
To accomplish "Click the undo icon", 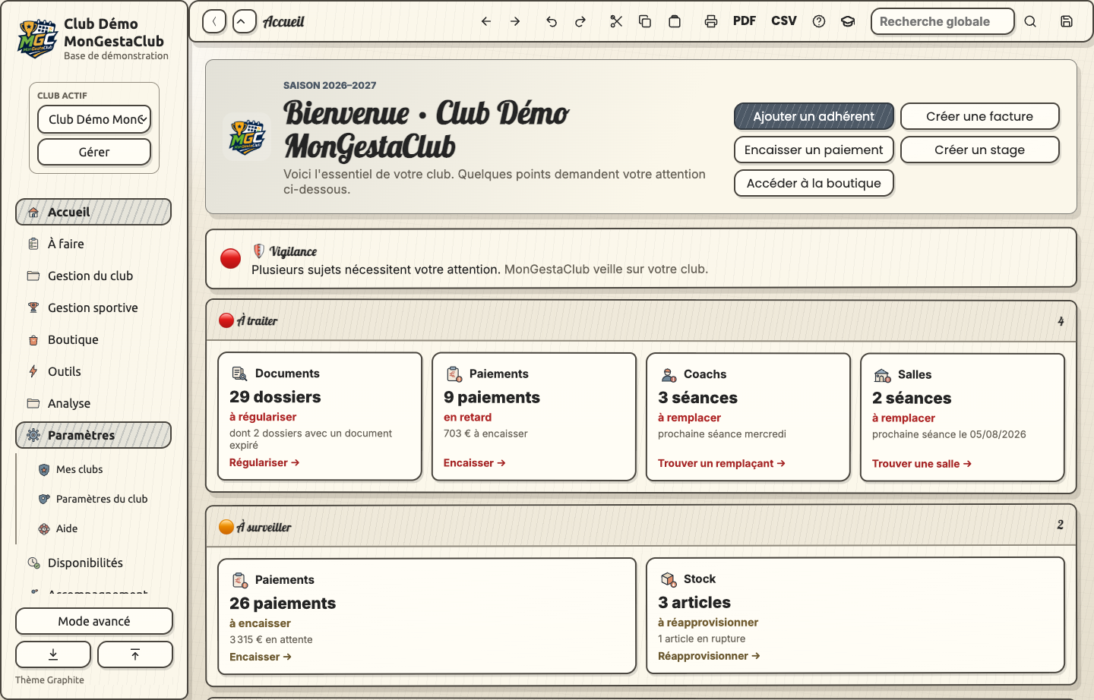I will click(552, 21).
